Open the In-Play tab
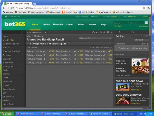 coord(46,24)
